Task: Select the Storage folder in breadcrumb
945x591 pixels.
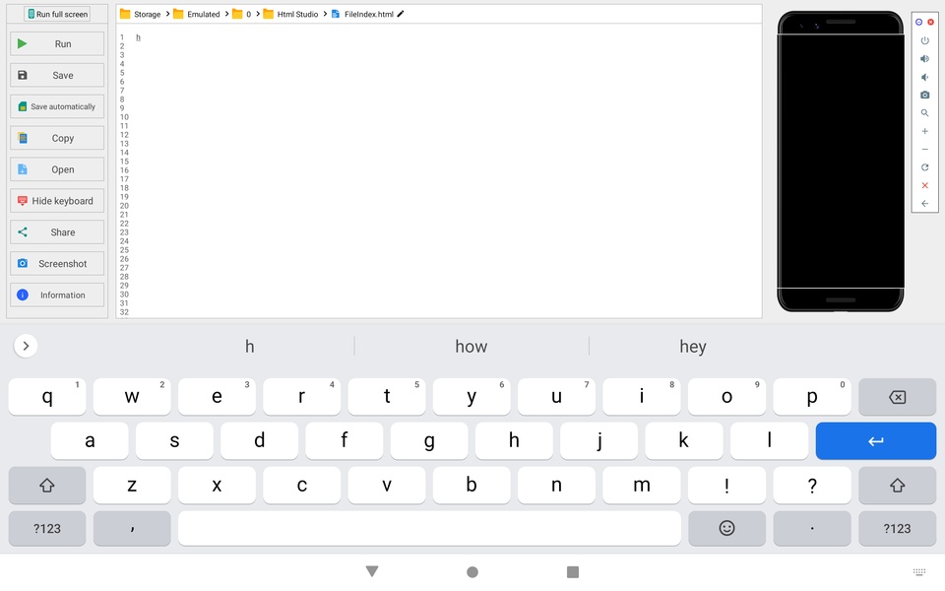Action: [141, 14]
